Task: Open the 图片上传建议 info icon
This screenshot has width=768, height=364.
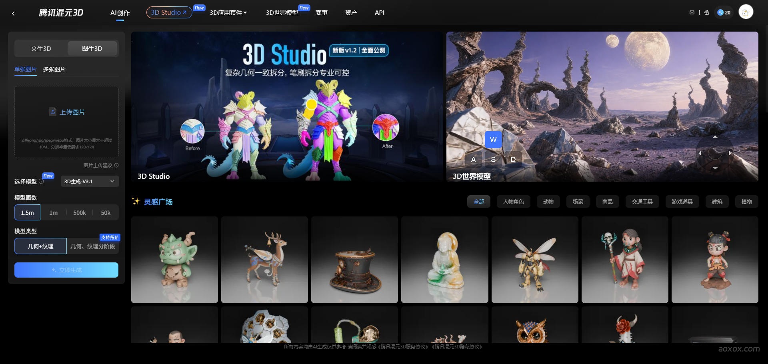Action: (116, 165)
